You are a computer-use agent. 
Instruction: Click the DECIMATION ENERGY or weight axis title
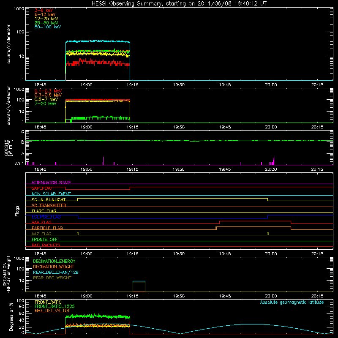click(x=6, y=275)
